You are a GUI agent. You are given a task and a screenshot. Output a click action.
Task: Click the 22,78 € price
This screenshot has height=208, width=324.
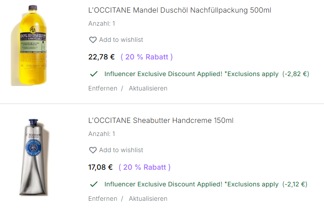click(102, 57)
